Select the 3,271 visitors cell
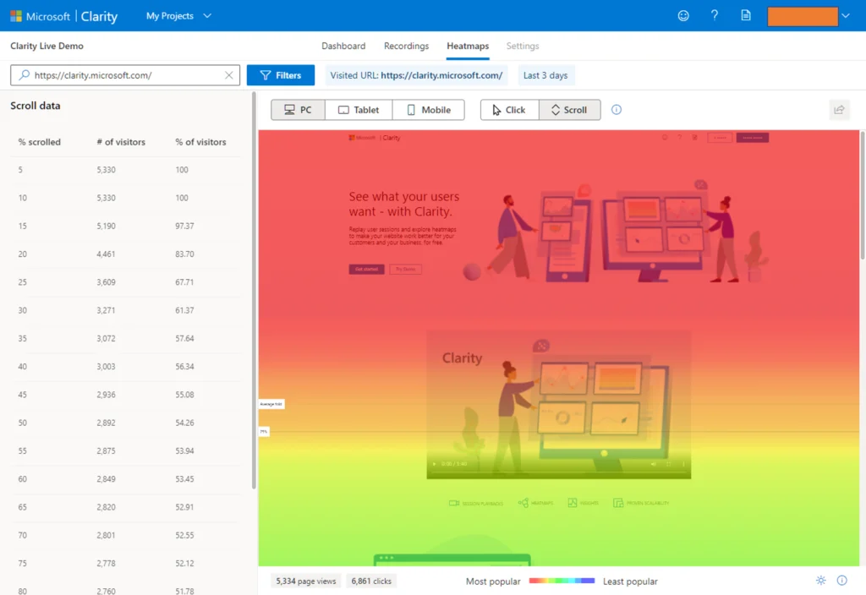866x595 pixels. click(x=106, y=310)
